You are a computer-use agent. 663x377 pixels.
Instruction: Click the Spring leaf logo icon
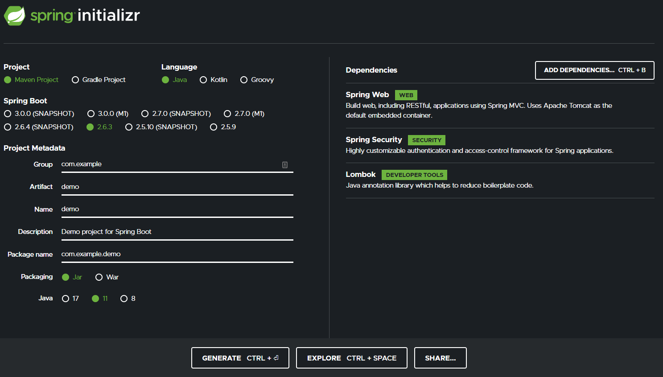pos(15,16)
